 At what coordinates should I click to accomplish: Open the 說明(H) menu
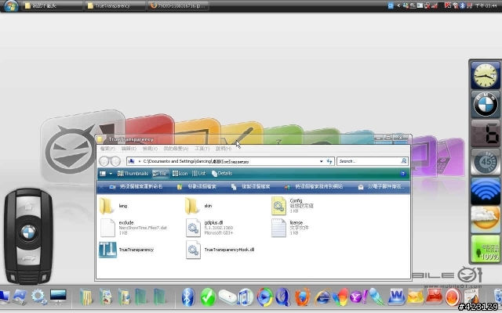pyautogui.click(x=223, y=149)
